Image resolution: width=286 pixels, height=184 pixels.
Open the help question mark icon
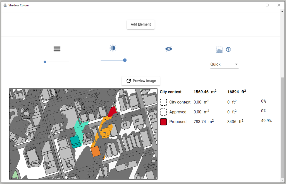pyautogui.click(x=228, y=49)
